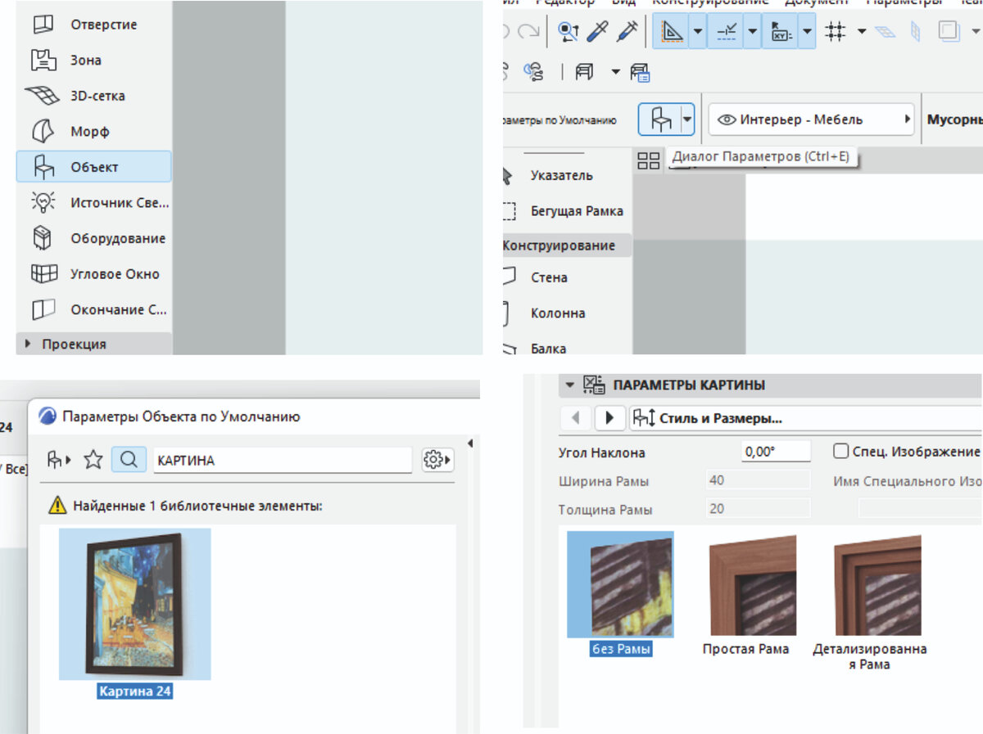Toggle the grid snap icon
Viewport: 983px width, 734px height.
pyautogui.click(x=835, y=32)
